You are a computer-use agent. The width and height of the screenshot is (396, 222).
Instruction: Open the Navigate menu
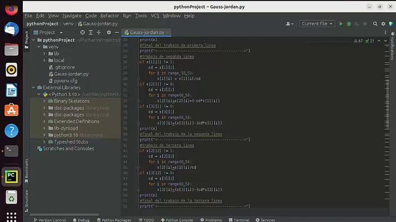click(x=72, y=15)
